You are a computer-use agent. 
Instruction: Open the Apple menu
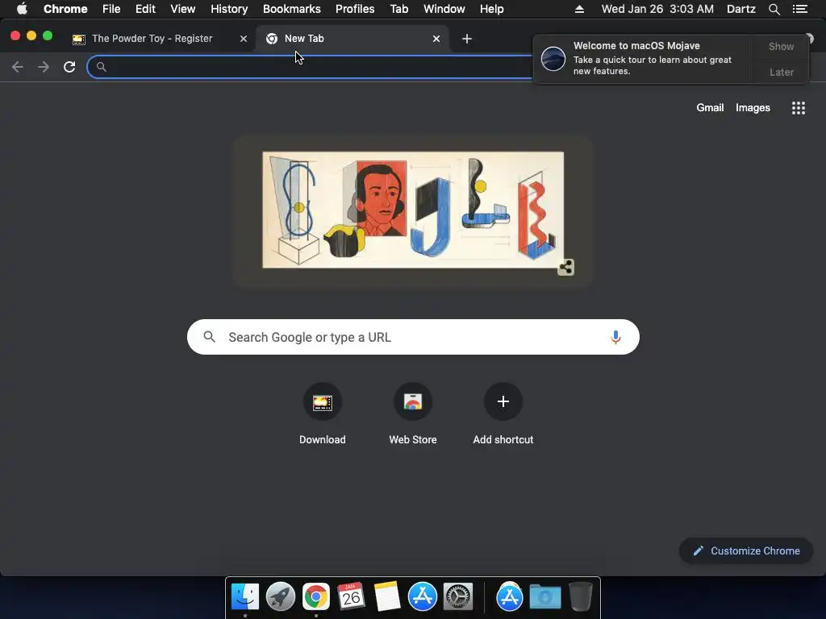[x=22, y=9]
